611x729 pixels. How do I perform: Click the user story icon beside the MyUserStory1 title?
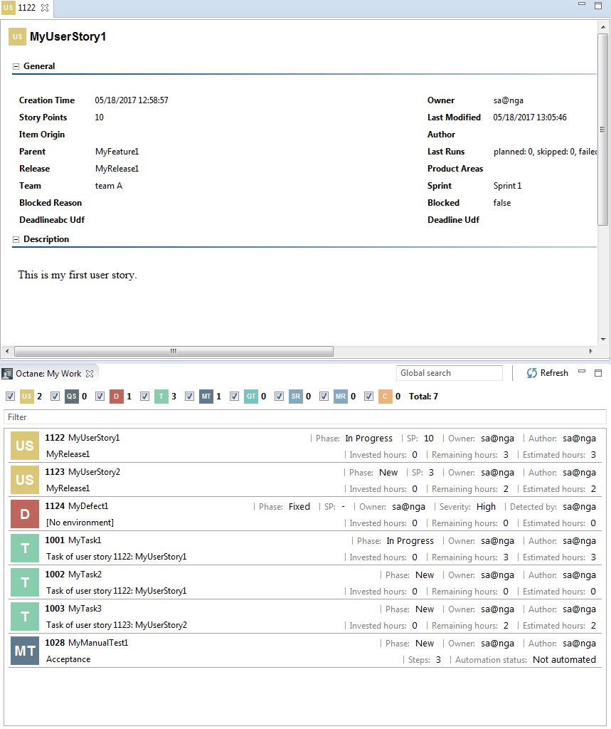[x=17, y=36]
